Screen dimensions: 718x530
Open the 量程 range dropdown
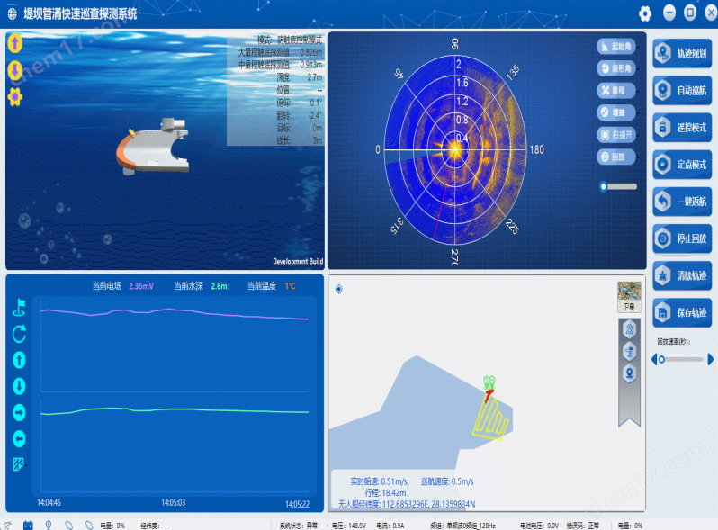[x=617, y=90]
